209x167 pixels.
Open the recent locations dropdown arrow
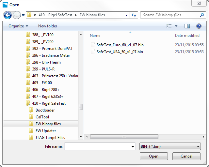23,15
